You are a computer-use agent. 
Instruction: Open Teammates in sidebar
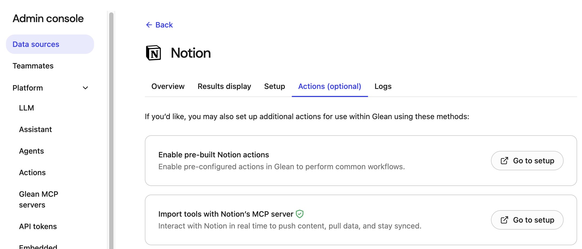[33, 66]
